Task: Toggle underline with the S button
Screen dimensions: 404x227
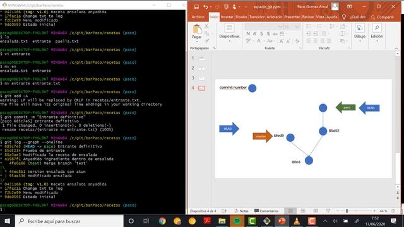Action: coord(261,33)
